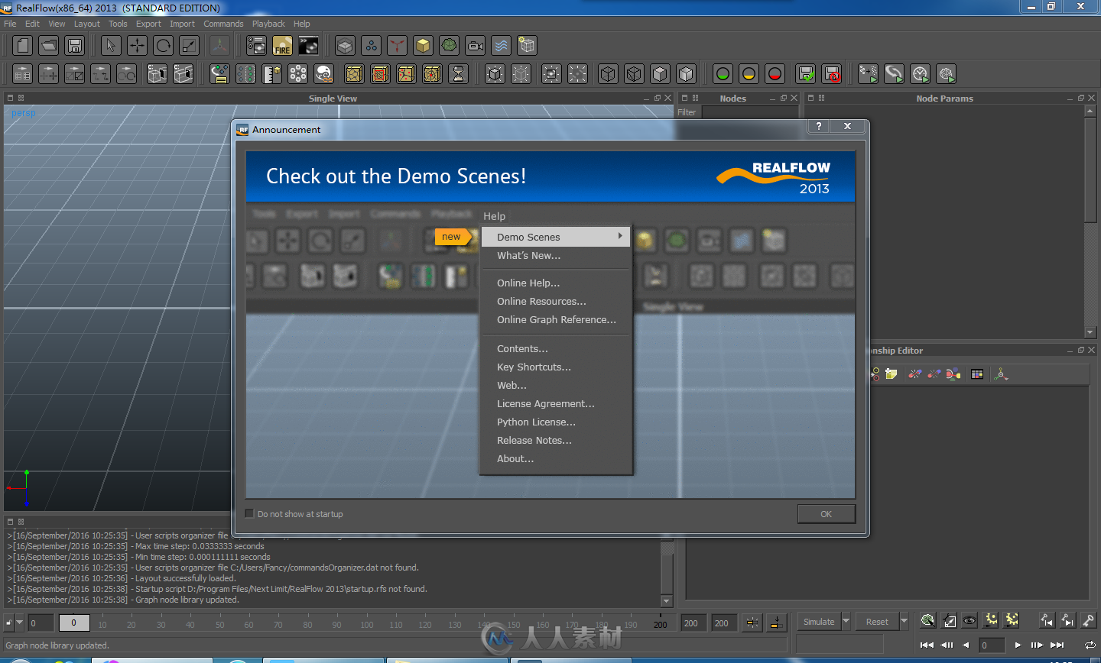Click the Reset button
The height and width of the screenshot is (663, 1101).
(x=877, y=622)
